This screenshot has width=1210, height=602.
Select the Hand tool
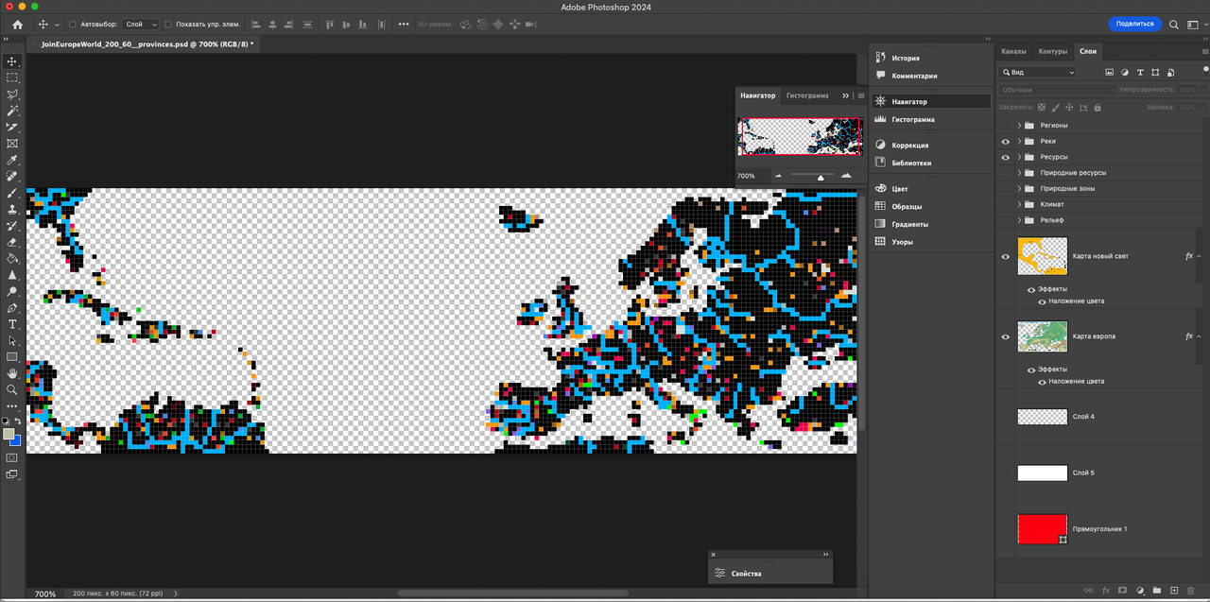click(12, 372)
